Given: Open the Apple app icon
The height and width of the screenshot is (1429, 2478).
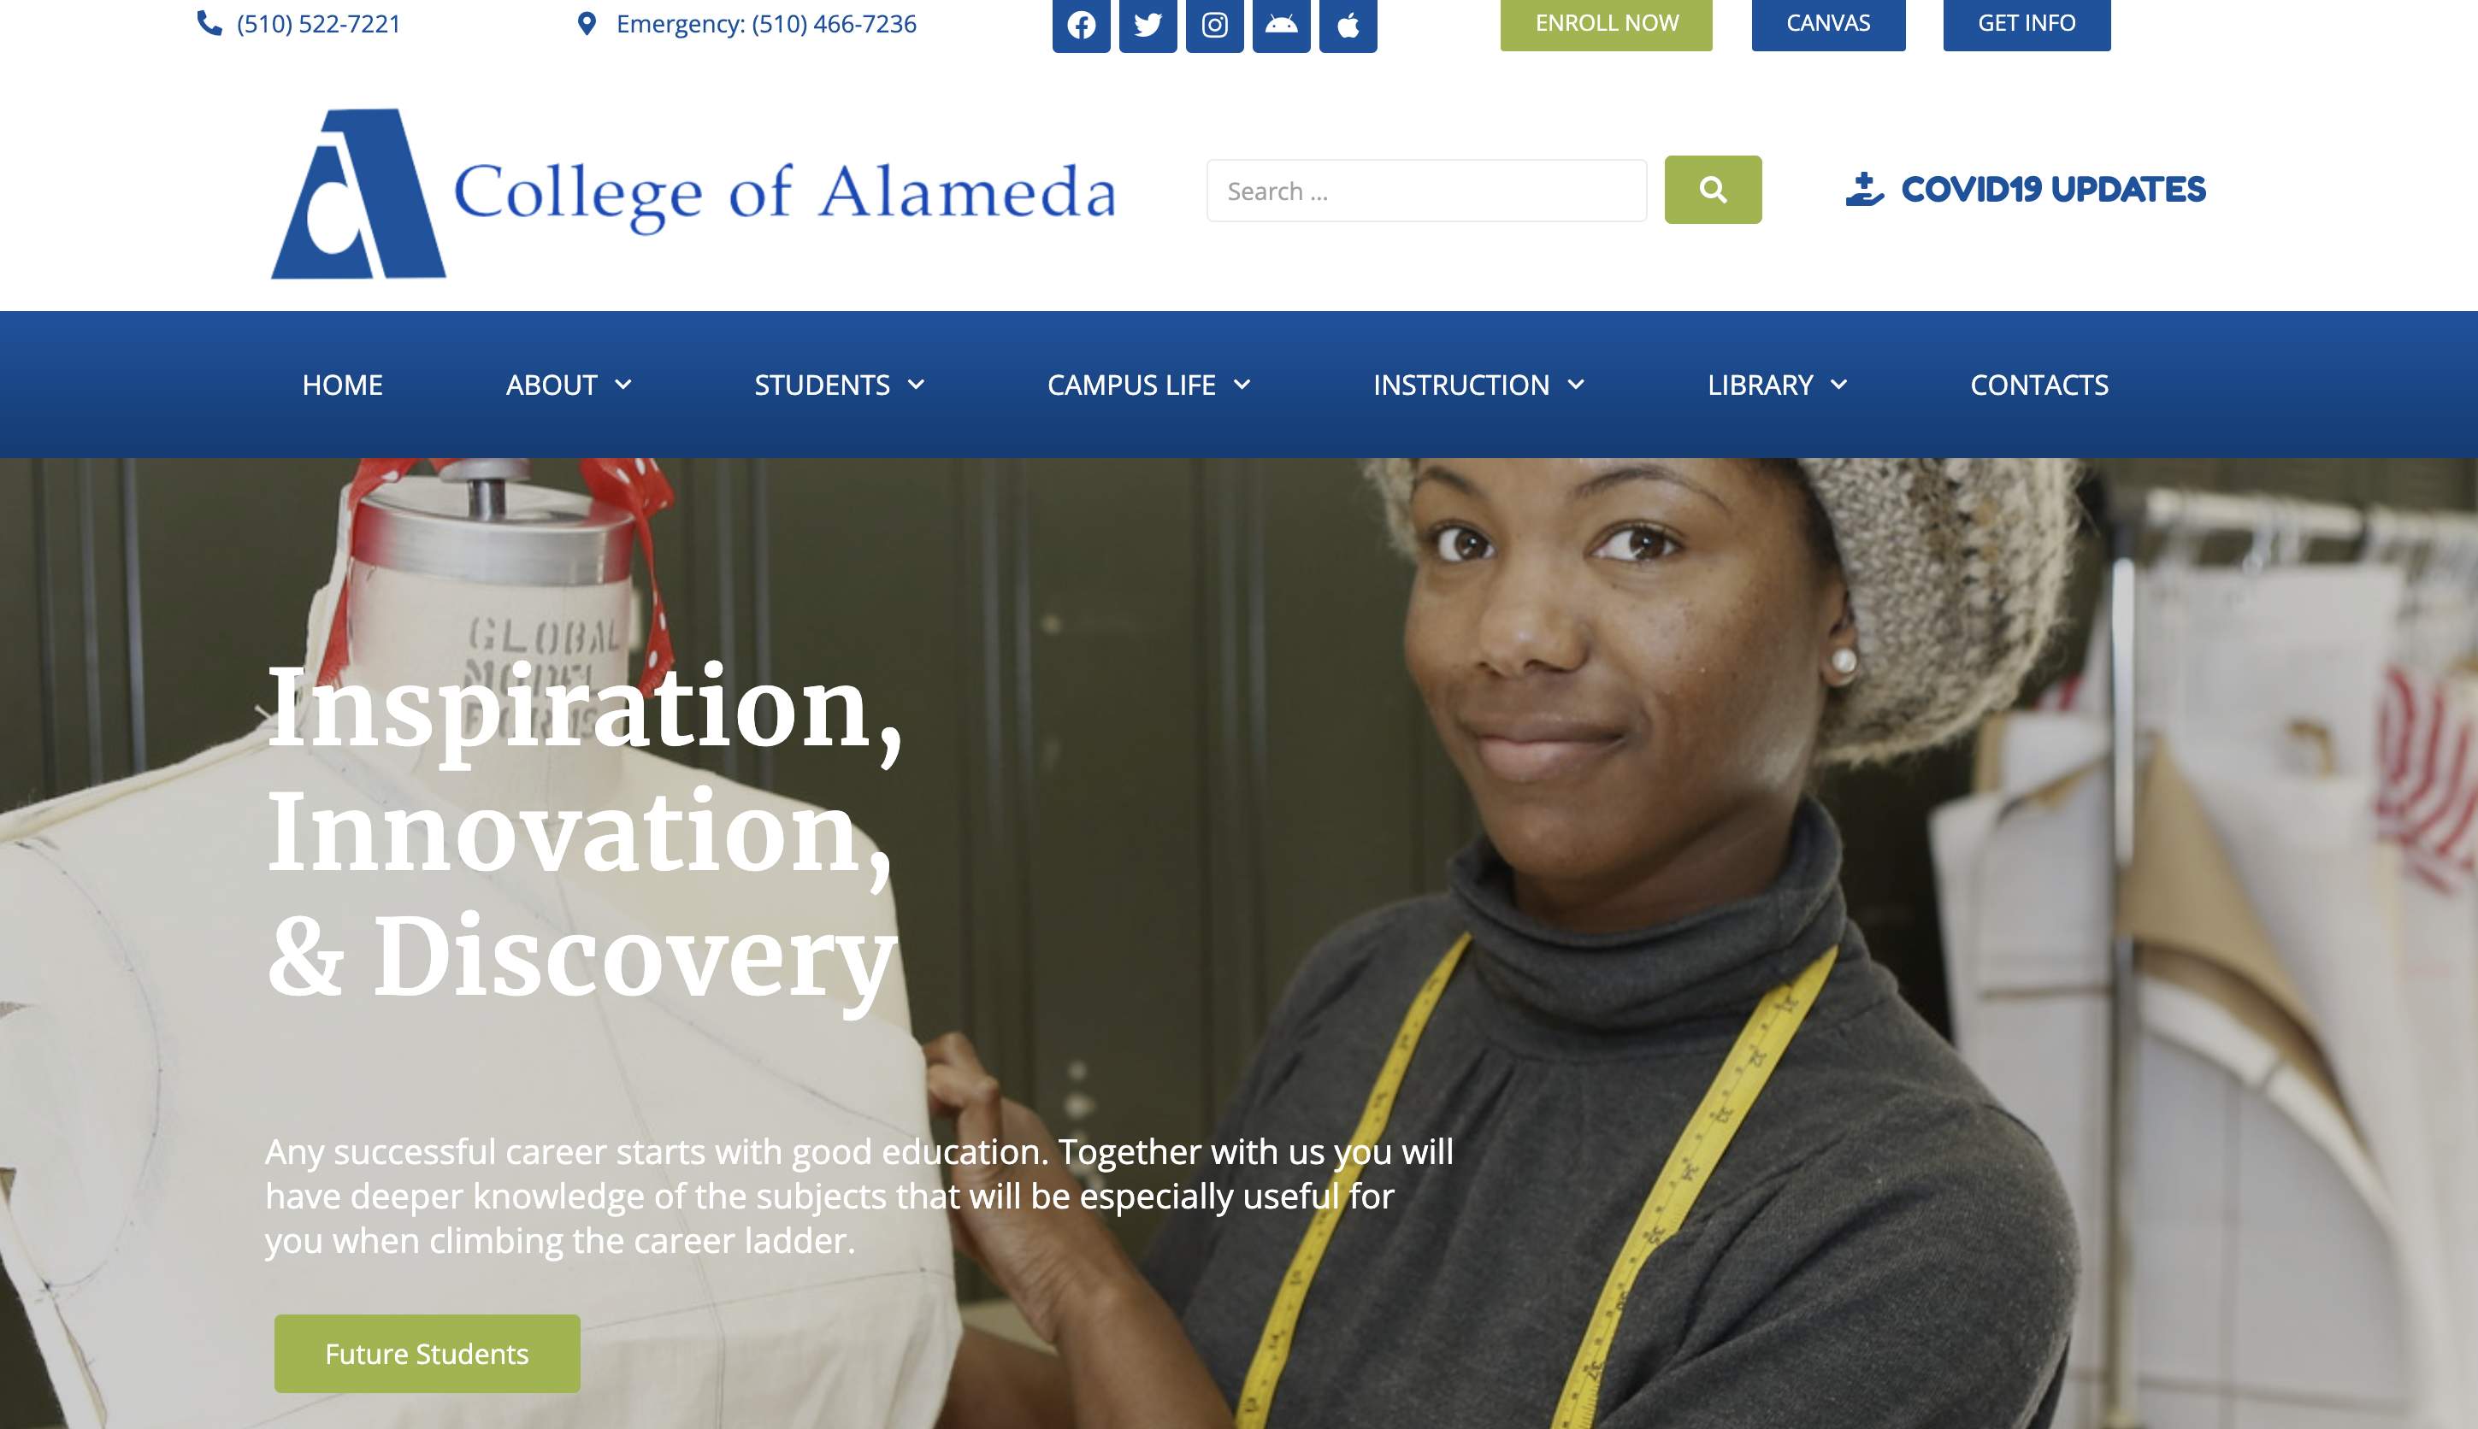Looking at the screenshot, I should tap(1348, 25).
